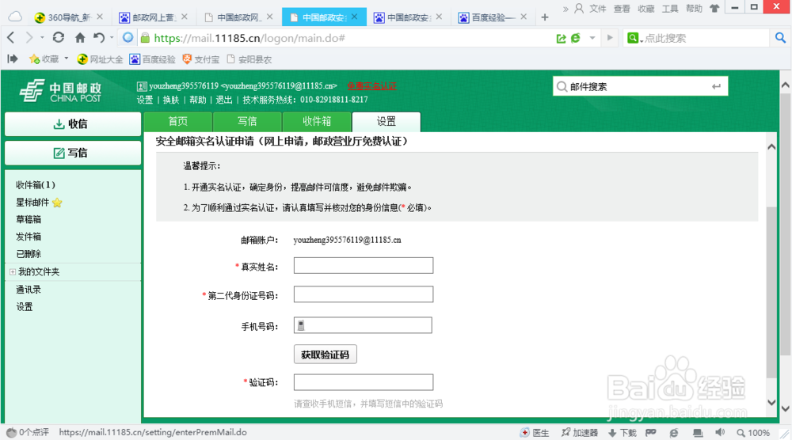Click the 邮件搜索 search box
This screenshot has height=440, width=792.
tap(640, 87)
